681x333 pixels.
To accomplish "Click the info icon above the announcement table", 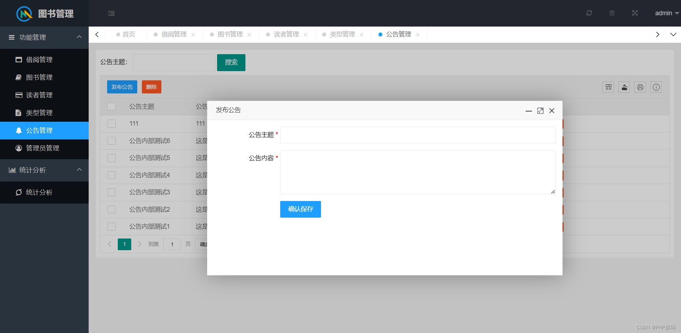I will (x=656, y=87).
